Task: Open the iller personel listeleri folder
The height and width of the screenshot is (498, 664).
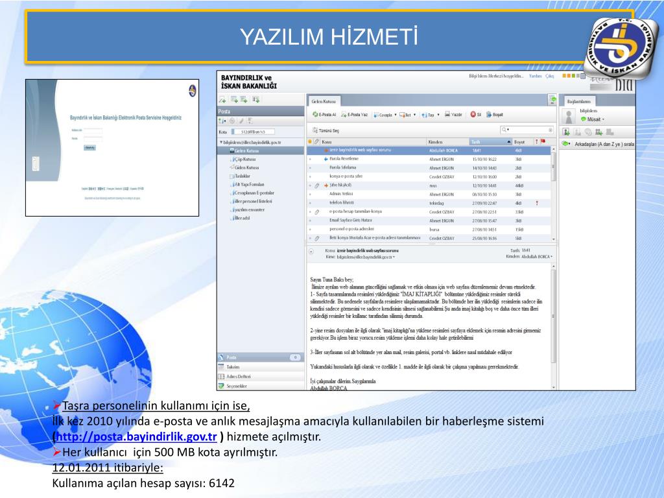Action: 252,202
